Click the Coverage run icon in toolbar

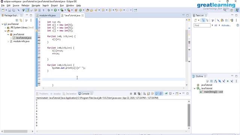pyautogui.click(x=62, y=10)
